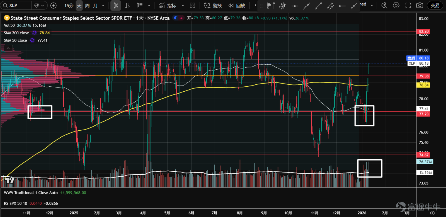
Task: Select the weekly 周 interval
Action: tap(87, 6)
